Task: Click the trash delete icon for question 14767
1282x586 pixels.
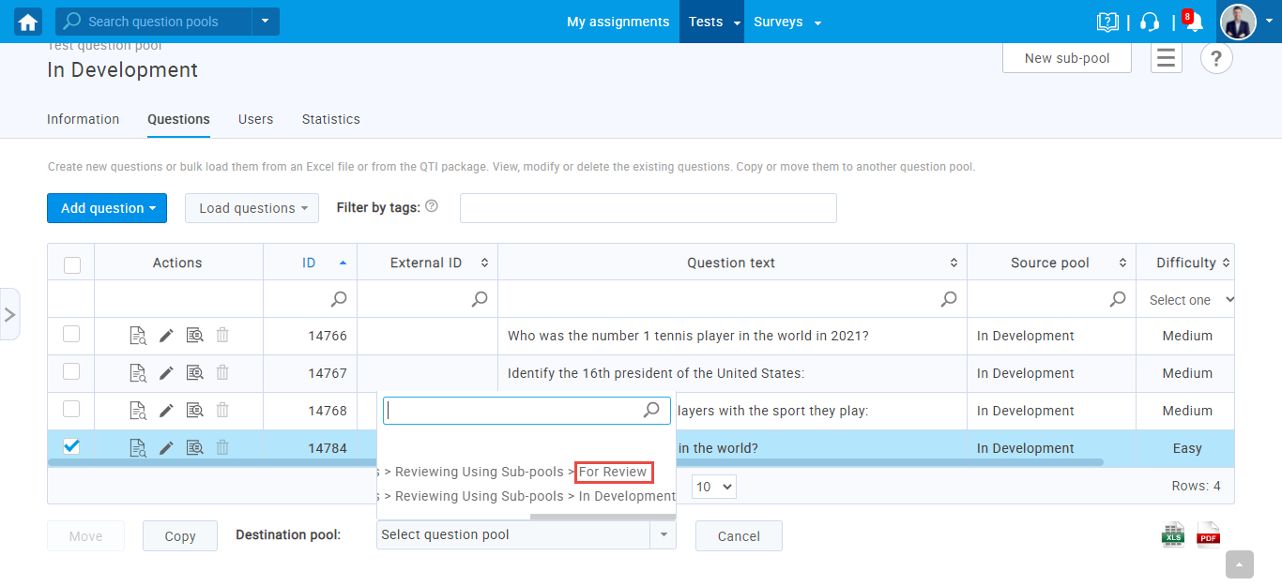Action: 222,373
